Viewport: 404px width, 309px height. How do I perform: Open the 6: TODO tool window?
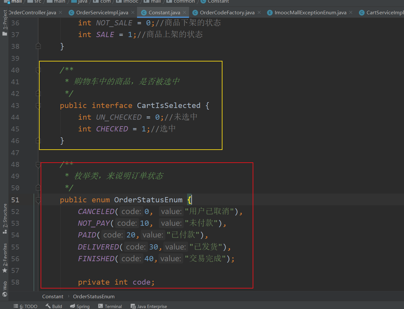coord(25,306)
